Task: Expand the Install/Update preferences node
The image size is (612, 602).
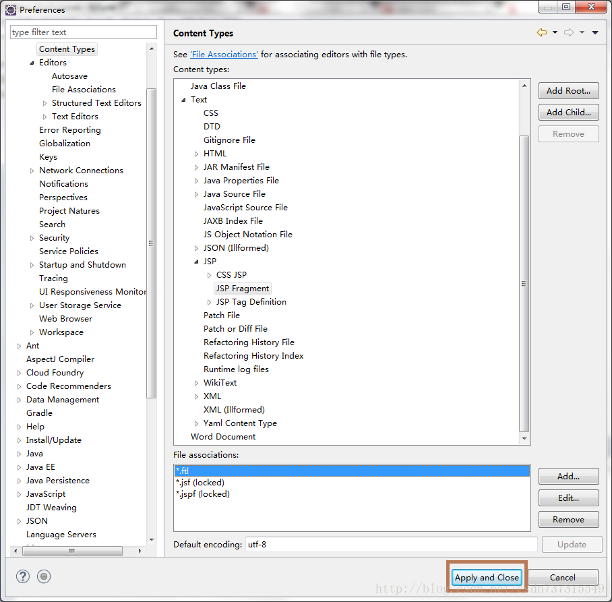Action: click(x=19, y=440)
